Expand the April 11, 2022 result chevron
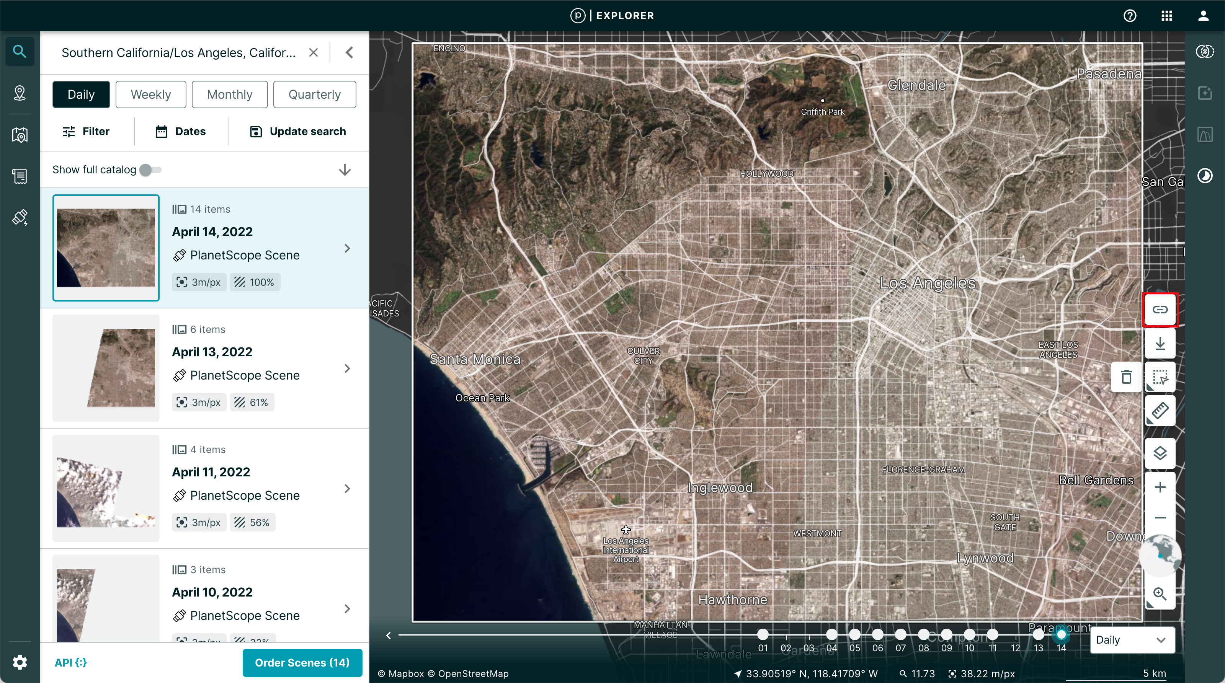This screenshot has height=683, width=1225. 347,489
